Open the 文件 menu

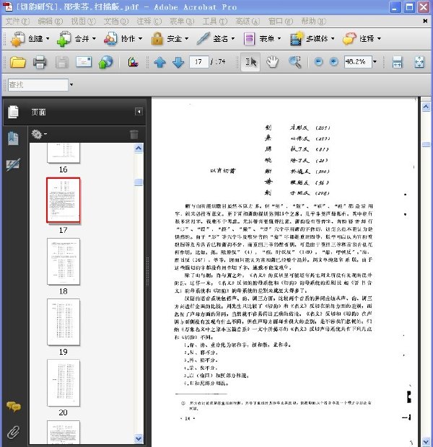[17, 22]
